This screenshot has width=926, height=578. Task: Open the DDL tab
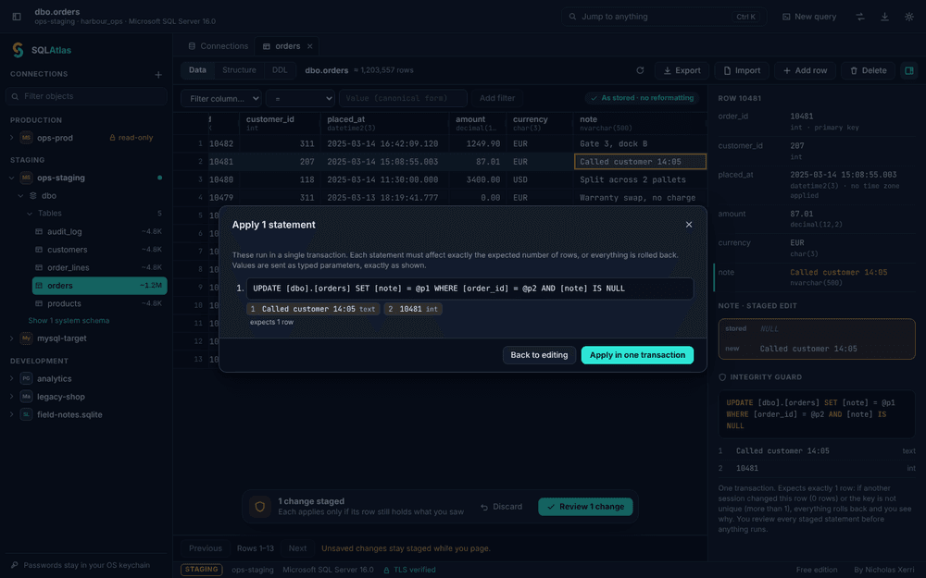[280, 70]
